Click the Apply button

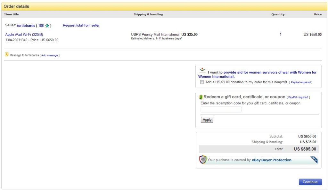(207, 120)
